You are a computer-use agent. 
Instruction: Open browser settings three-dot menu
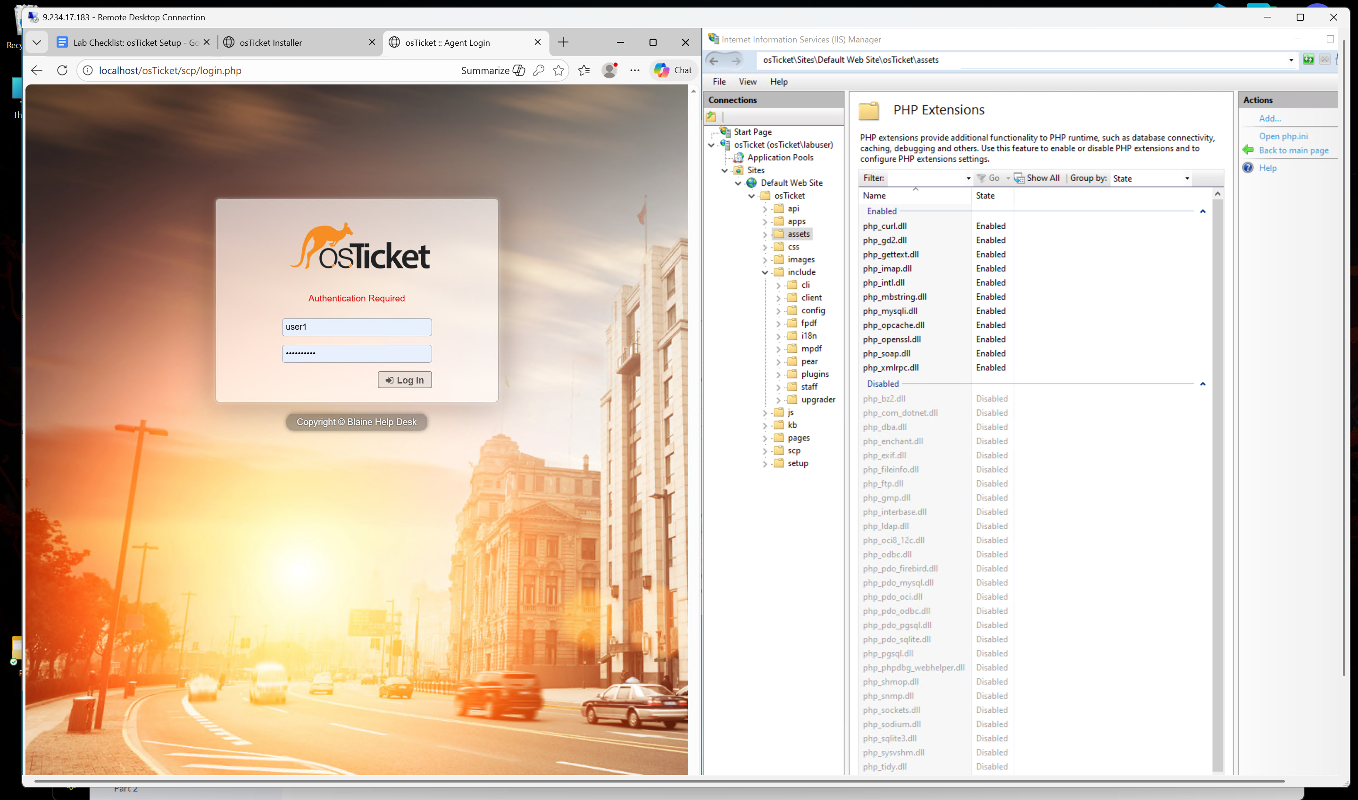[634, 71]
